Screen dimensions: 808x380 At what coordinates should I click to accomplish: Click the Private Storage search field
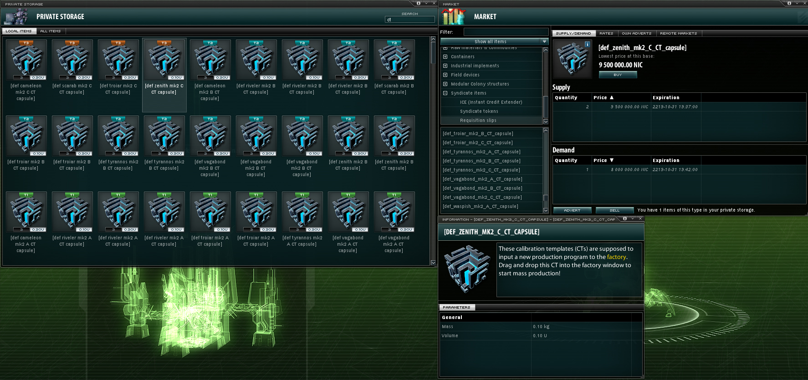pos(410,20)
